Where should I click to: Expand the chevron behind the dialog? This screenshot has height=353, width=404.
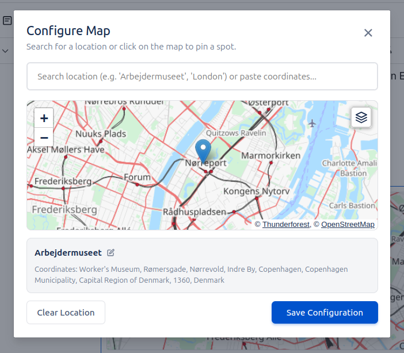point(6,51)
